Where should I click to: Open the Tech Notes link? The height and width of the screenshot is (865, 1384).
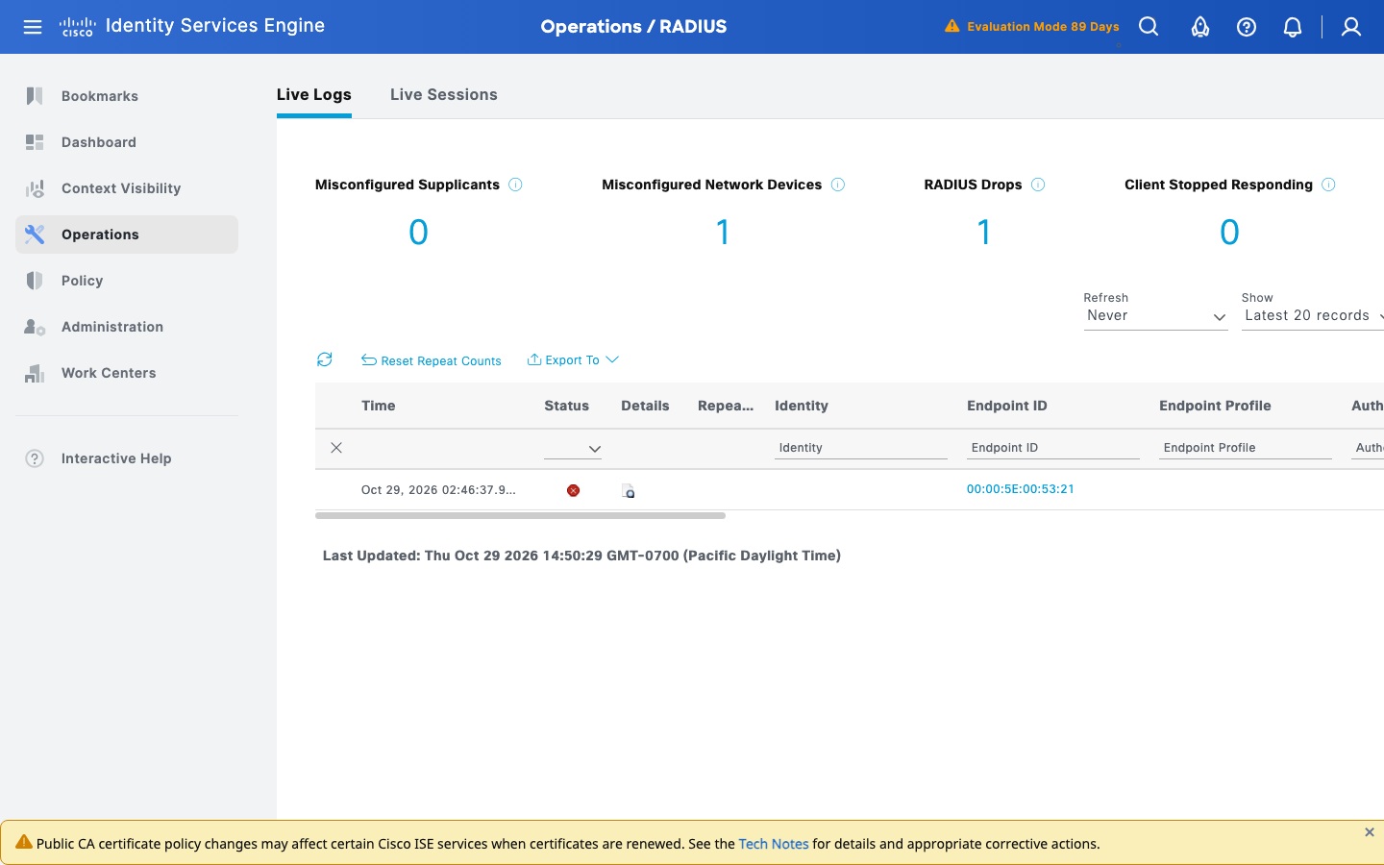click(x=774, y=844)
